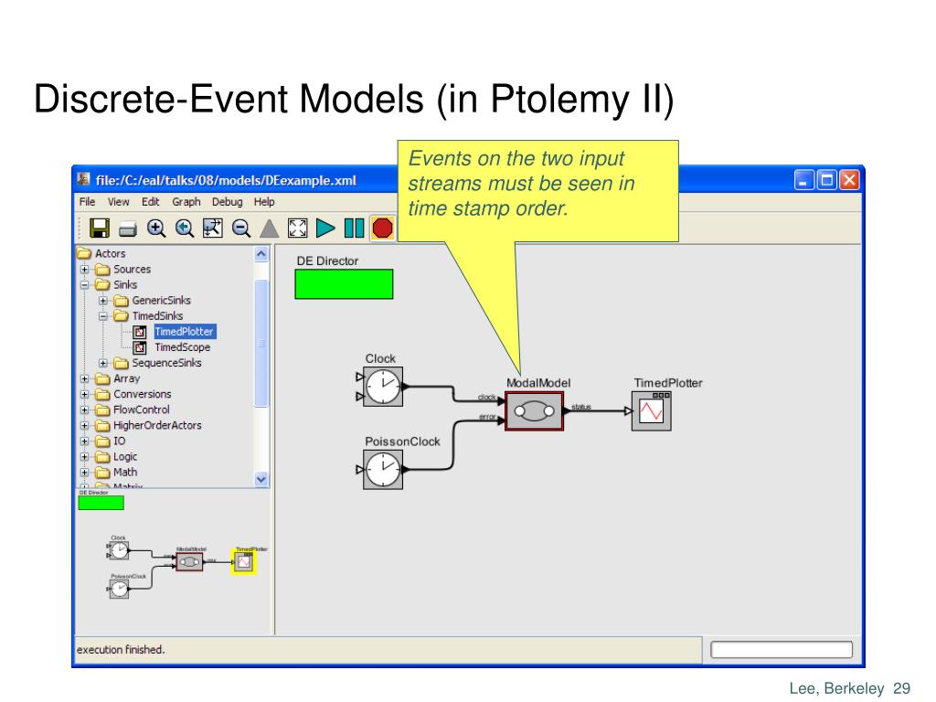Viewport: 936px width, 702px height.
Task: Open the View menu
Action: click(118, 202)
